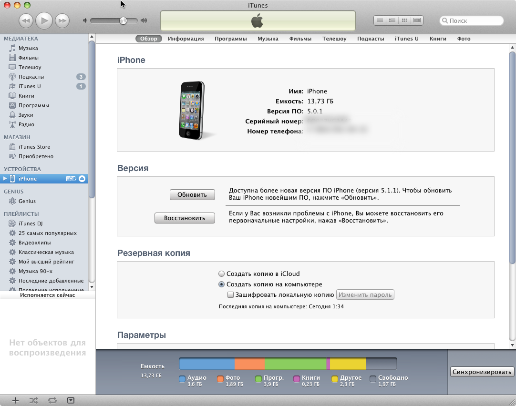Image resolution: width=516 pixels, height=406 pixels.
Task: Click the high volume speaker icon
Action: [x=144, y=20]
